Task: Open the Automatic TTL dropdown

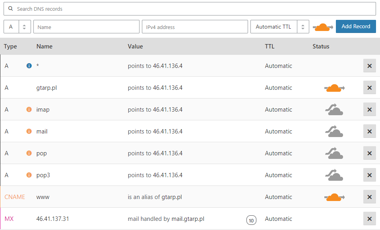Action: (x=273, y=27)
